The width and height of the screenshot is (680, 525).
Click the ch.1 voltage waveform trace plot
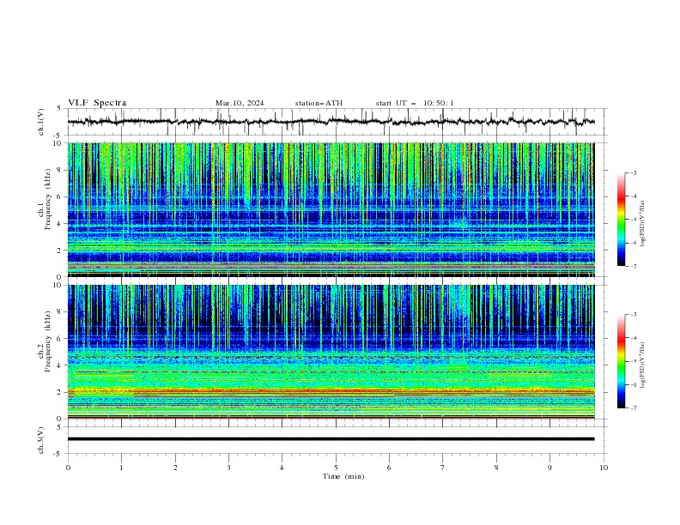(331, 122)
